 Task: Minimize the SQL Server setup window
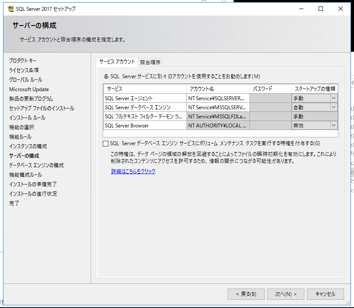click(301, 9)
